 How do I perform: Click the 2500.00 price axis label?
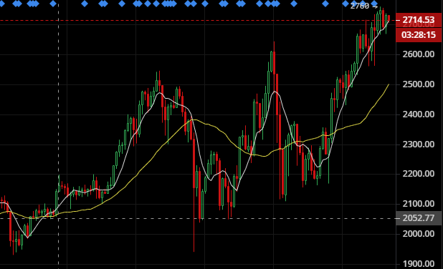coord(419,84)
